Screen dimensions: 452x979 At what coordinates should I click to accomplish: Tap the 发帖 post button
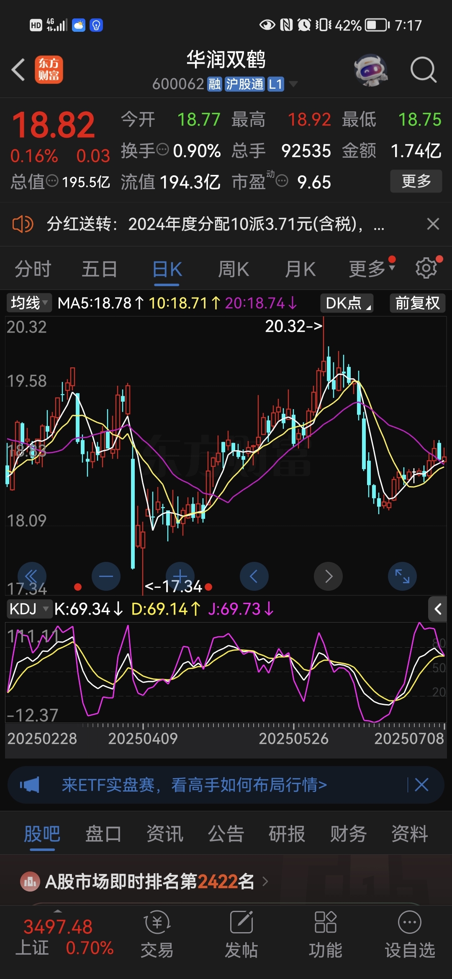pyautogui.click(x=241, y=935)
